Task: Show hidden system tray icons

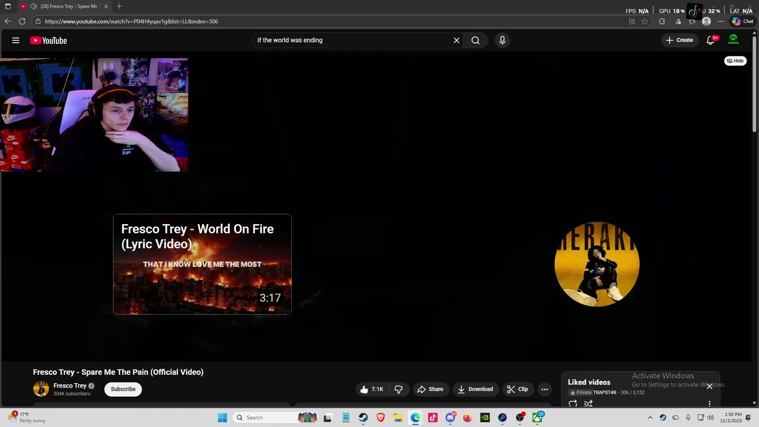Action: pyautogui.click(x=650, y=418)
